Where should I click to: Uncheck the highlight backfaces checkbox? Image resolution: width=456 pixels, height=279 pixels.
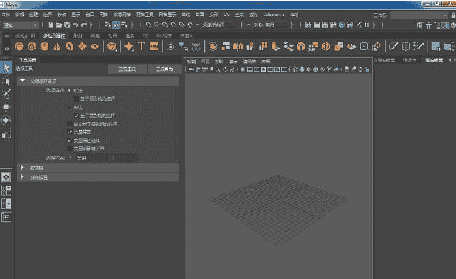coord(70,132)
